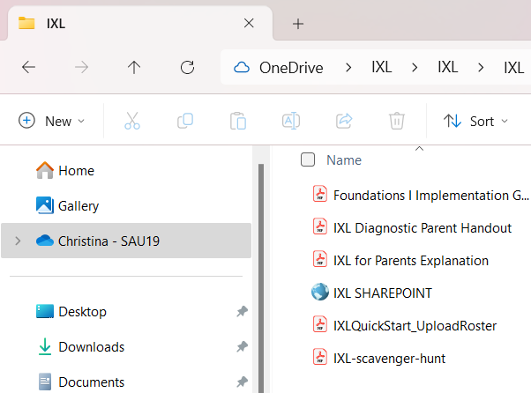Viewport: 531px width, 393px height.
Task: Open Gallery in the navigation pane
Action: click(79, 206)
